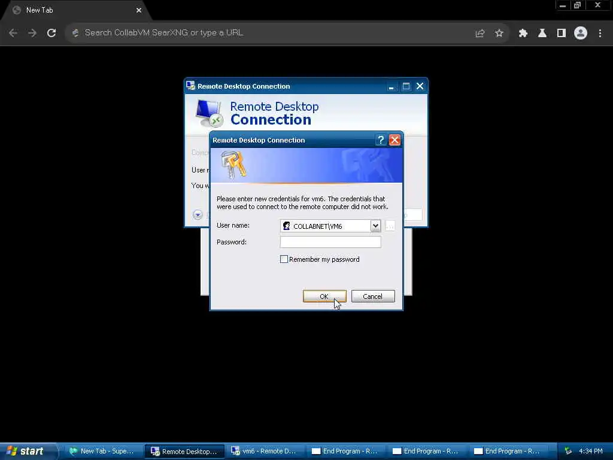Cancel the credentials dialog

coord(372,296)
